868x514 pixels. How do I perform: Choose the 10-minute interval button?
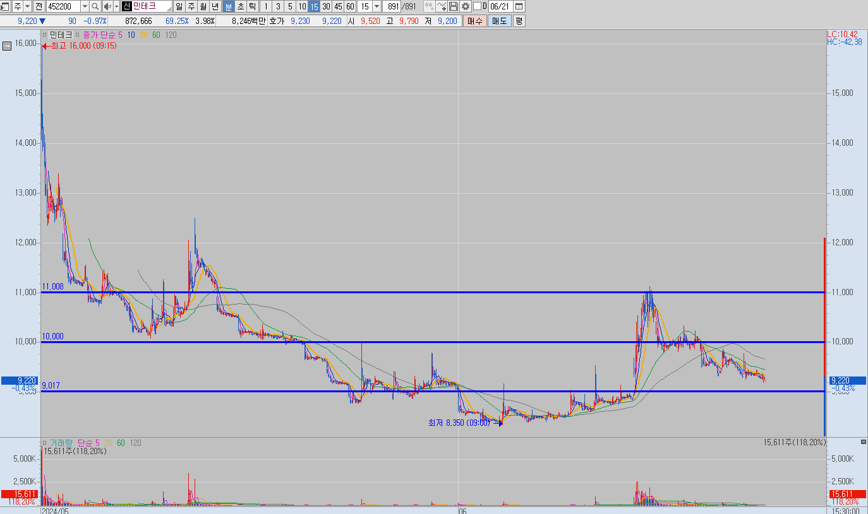point(302,6)
